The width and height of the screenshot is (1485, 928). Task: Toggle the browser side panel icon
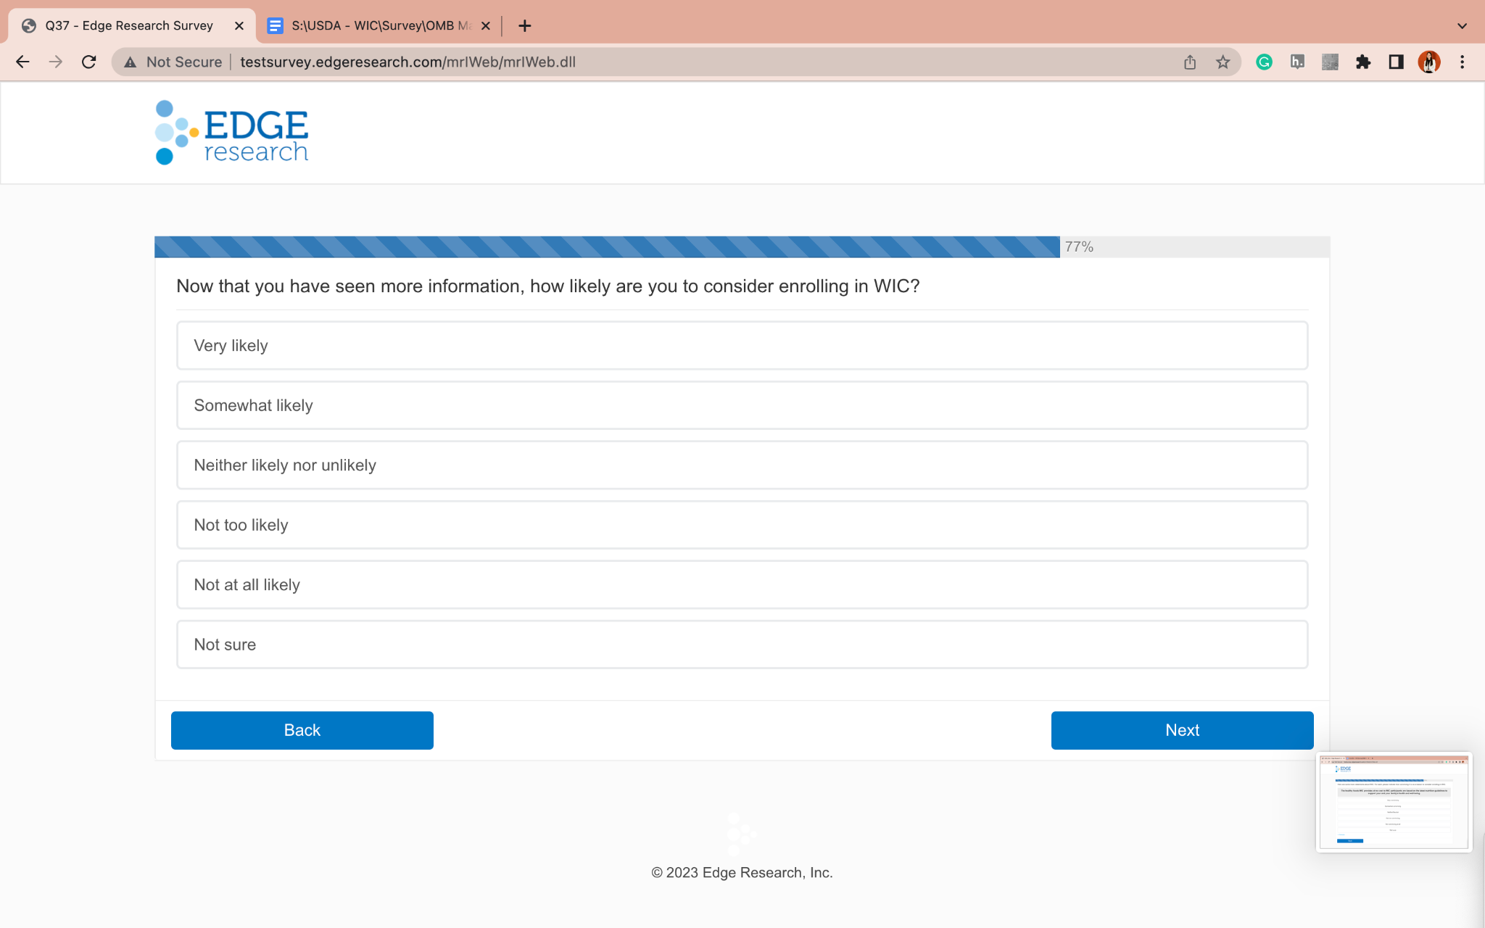point(1396,62)
